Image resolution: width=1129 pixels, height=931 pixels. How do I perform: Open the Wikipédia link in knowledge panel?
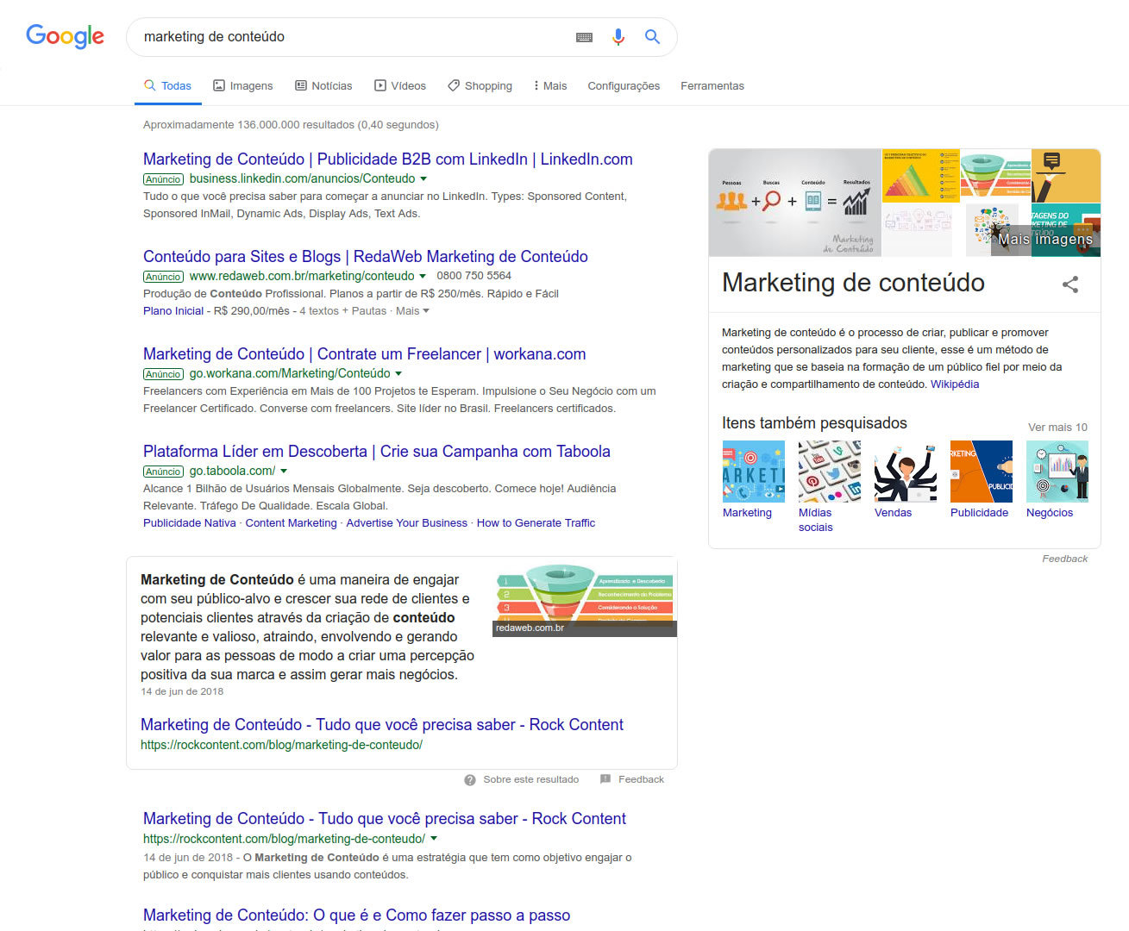955,384
